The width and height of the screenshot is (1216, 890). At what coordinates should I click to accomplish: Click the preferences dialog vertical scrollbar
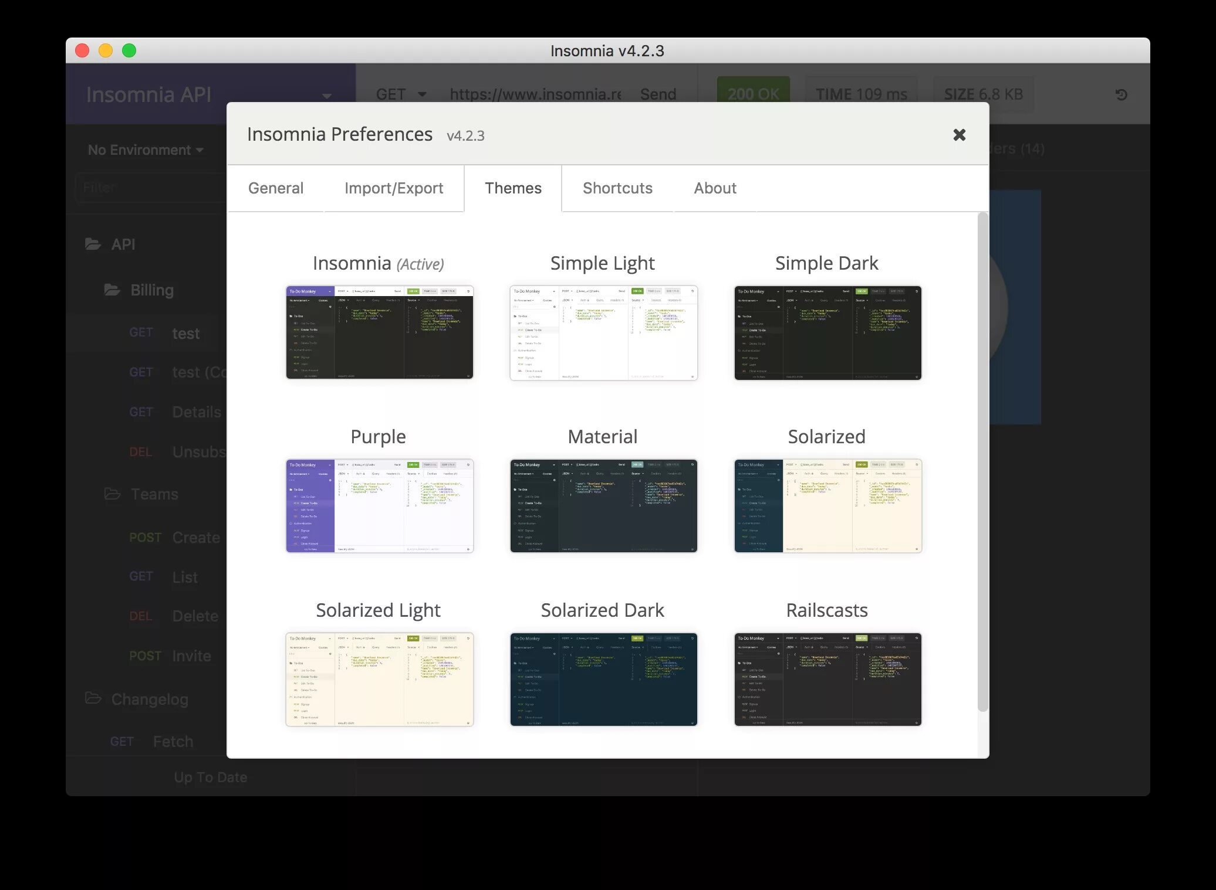point(982,463)
